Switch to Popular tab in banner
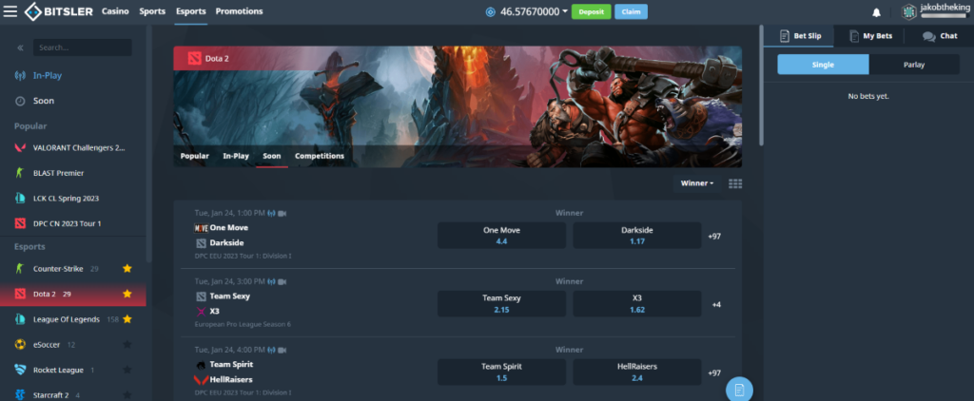Viewport: 974px width, 401px height. (x=194, y=156)
